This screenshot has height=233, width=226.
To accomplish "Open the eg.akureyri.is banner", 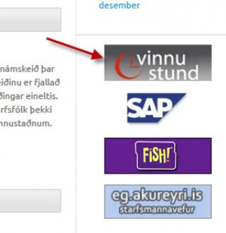I will [158, 202].
